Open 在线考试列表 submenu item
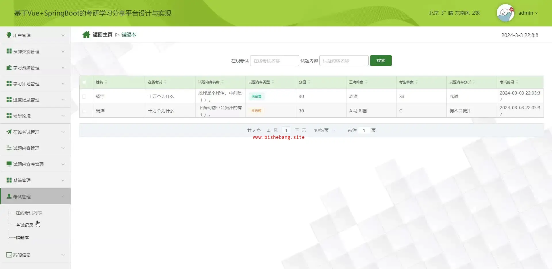 pyautogui.click(x=29, y=213)
